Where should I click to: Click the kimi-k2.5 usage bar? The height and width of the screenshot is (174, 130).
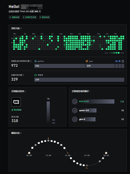[97, 101]
